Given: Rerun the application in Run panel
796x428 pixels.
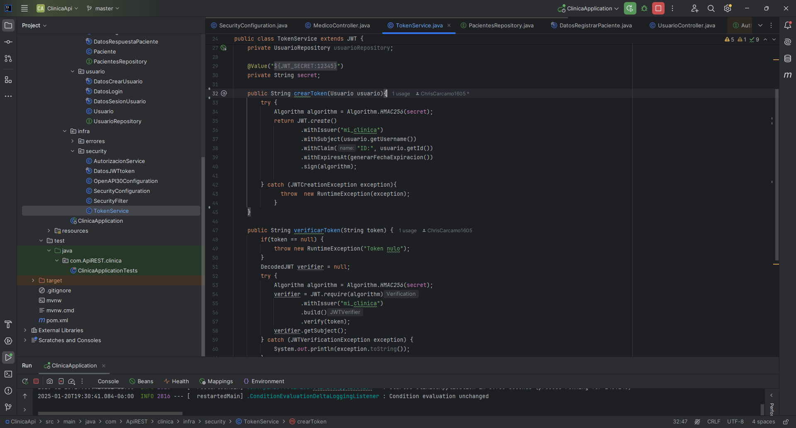Looking at the screenshot, I should (25, 381).
